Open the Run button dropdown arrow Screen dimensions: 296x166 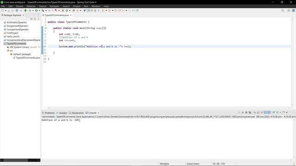point(39,11)
